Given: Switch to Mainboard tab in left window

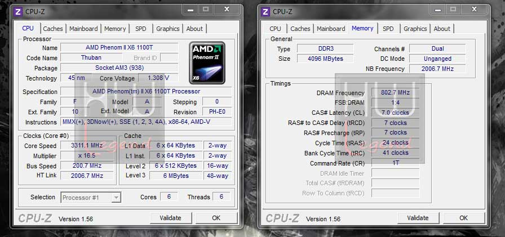Looking at the screenshot, I should (83, 29).
